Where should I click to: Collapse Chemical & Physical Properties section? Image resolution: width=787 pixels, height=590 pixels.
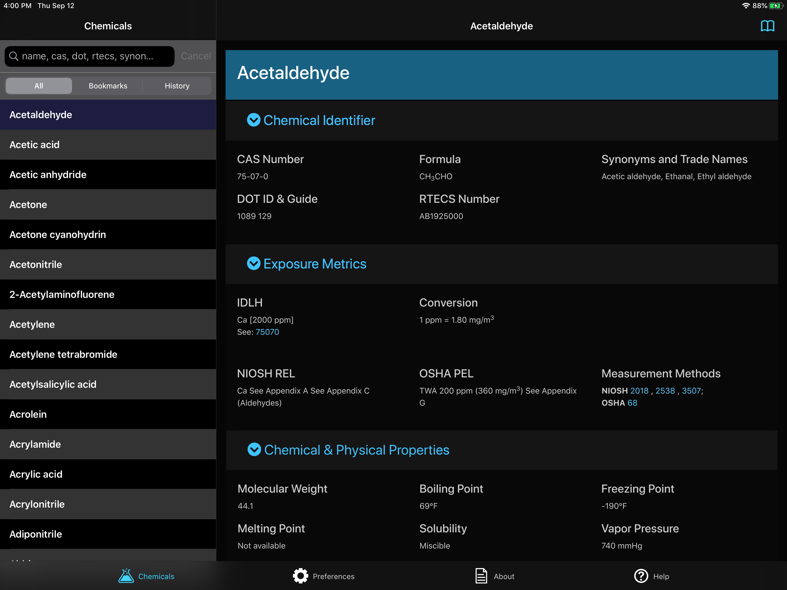[254, 450]
